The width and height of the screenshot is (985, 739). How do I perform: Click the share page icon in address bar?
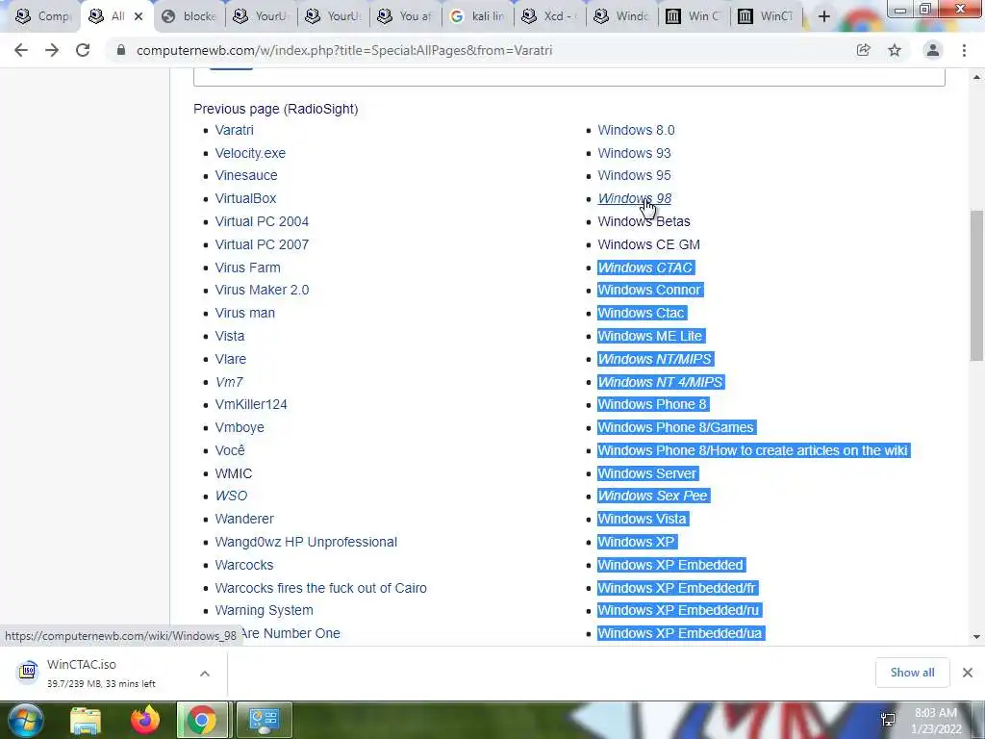[x=864, y=50]
